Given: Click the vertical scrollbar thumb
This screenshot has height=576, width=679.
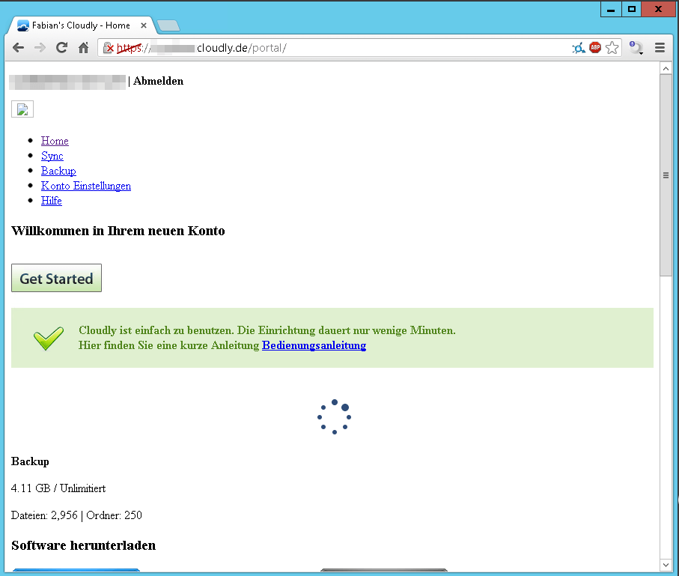Looking at the screenshot, I should [666, 175].
